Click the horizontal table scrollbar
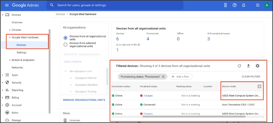The width and height of the screenshot is (273, 123). tap(194, 117)
